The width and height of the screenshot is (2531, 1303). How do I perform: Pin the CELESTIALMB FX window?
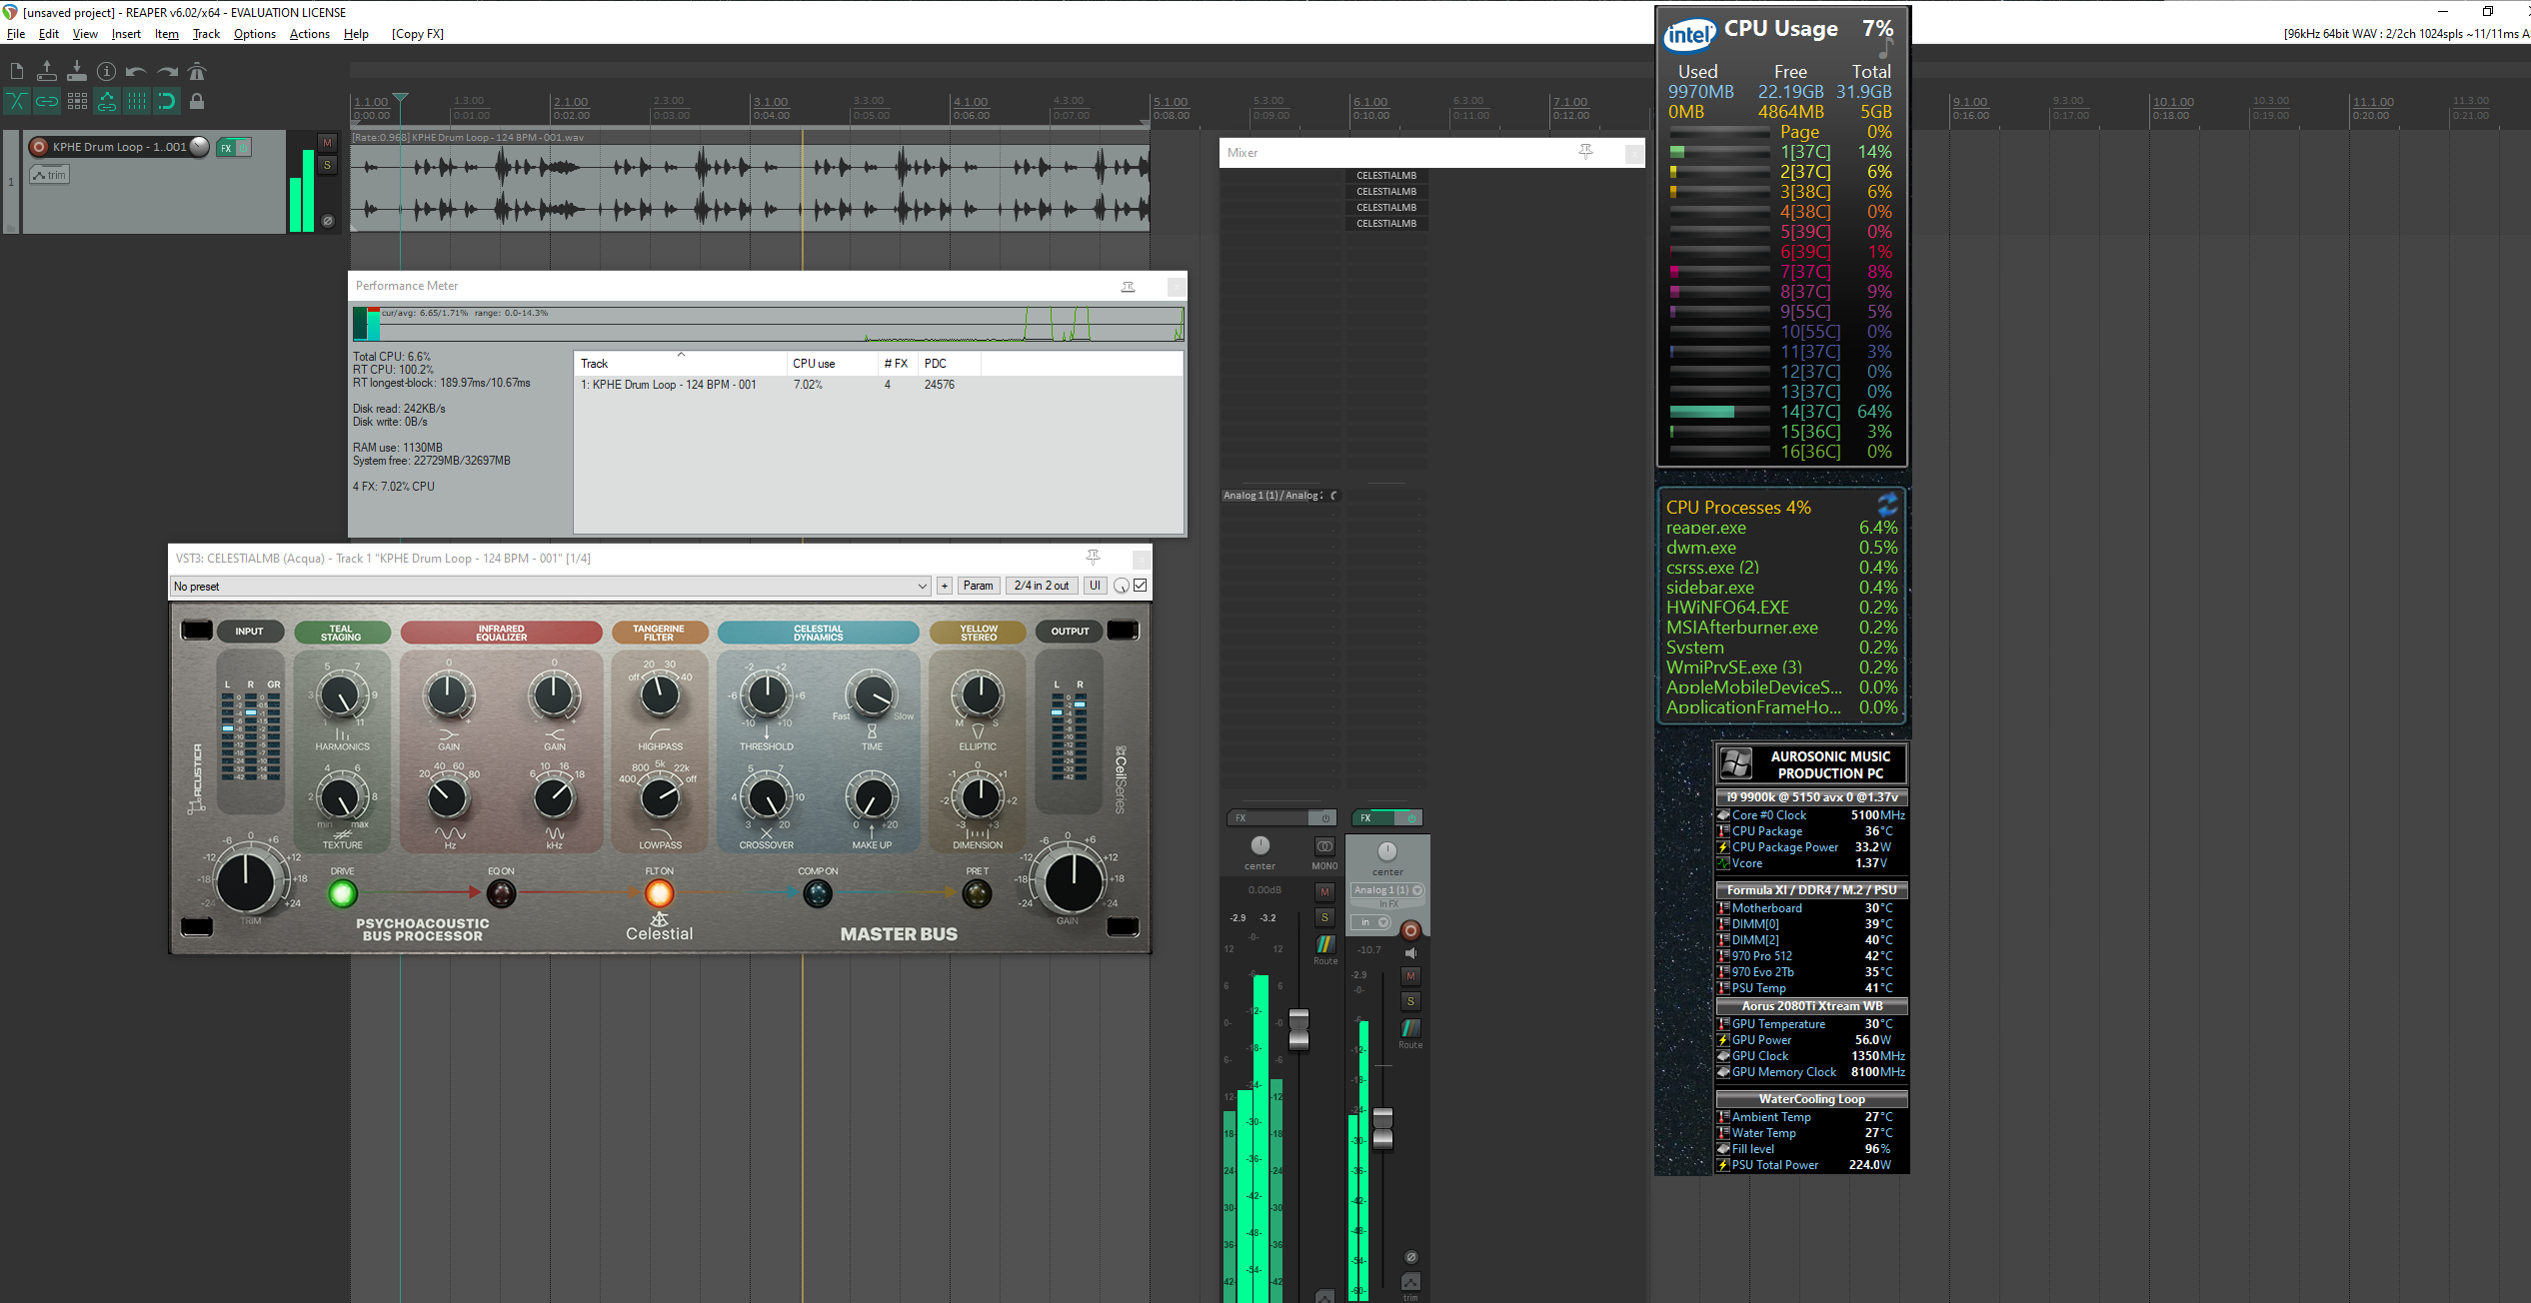pos(1093,558)
